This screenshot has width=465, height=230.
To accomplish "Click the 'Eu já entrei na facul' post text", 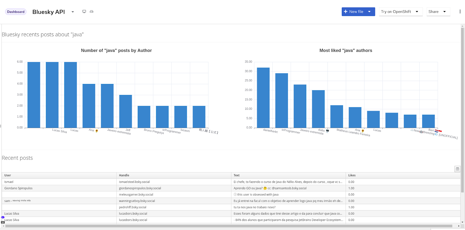I will pyautogui.click(x=288, y=201).
